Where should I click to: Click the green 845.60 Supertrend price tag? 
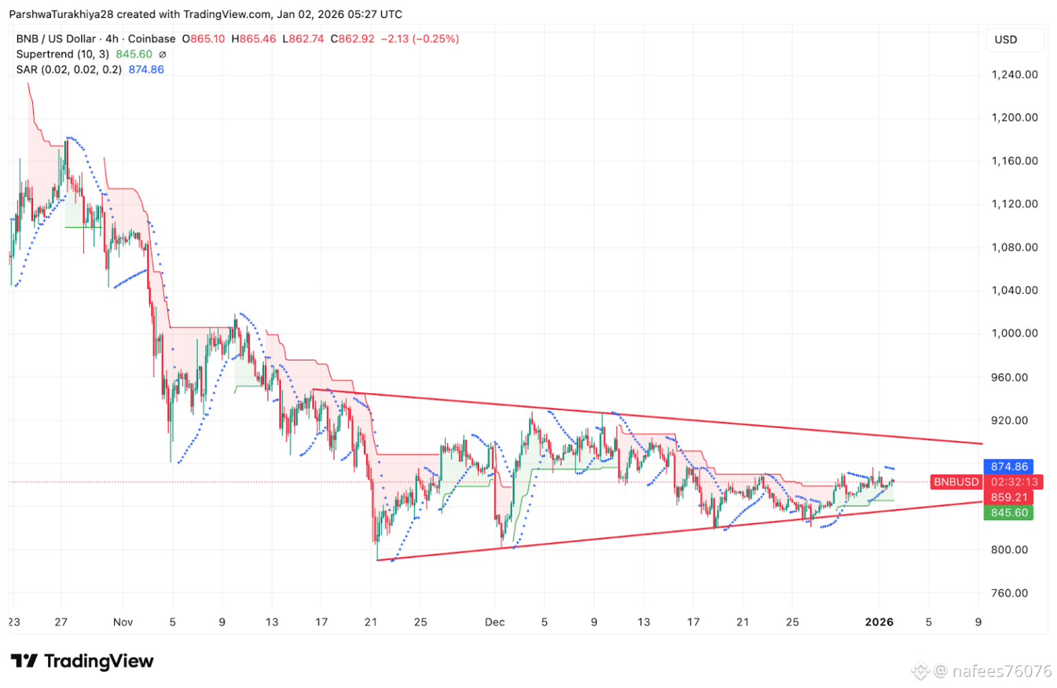[x=1008, y=513]
